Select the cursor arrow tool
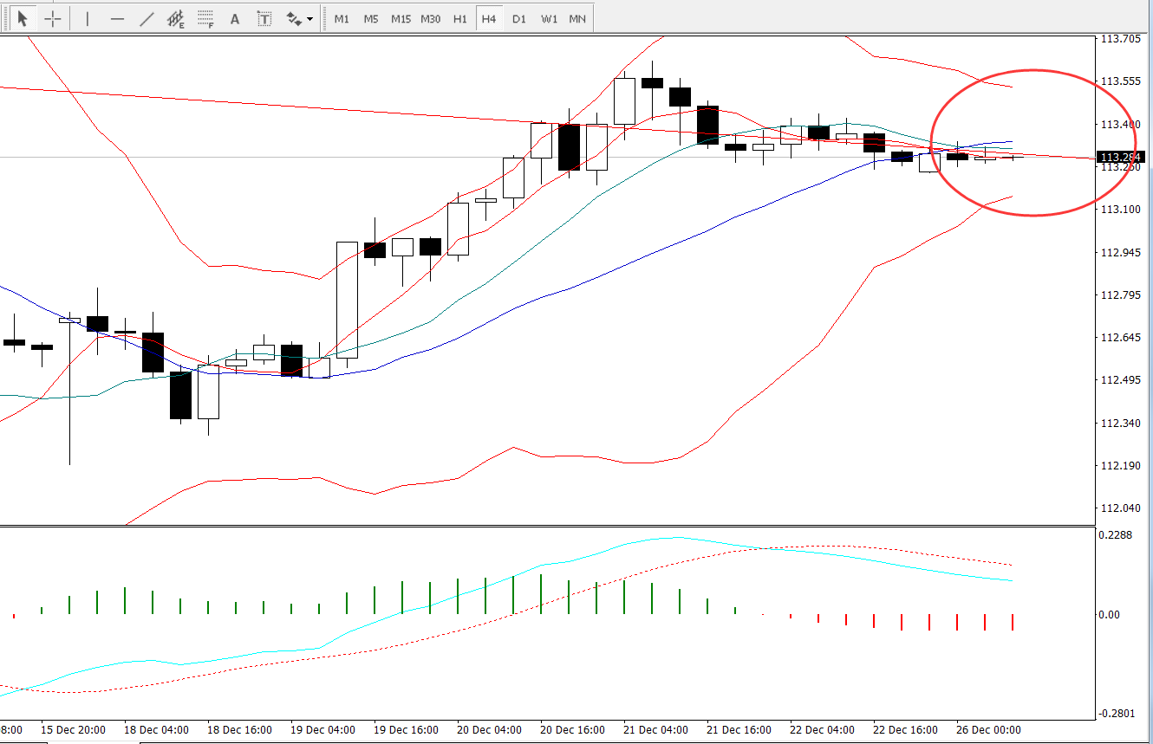Image resolution: width=1153 pixels, height=744 pixels. tap(23, 18)
